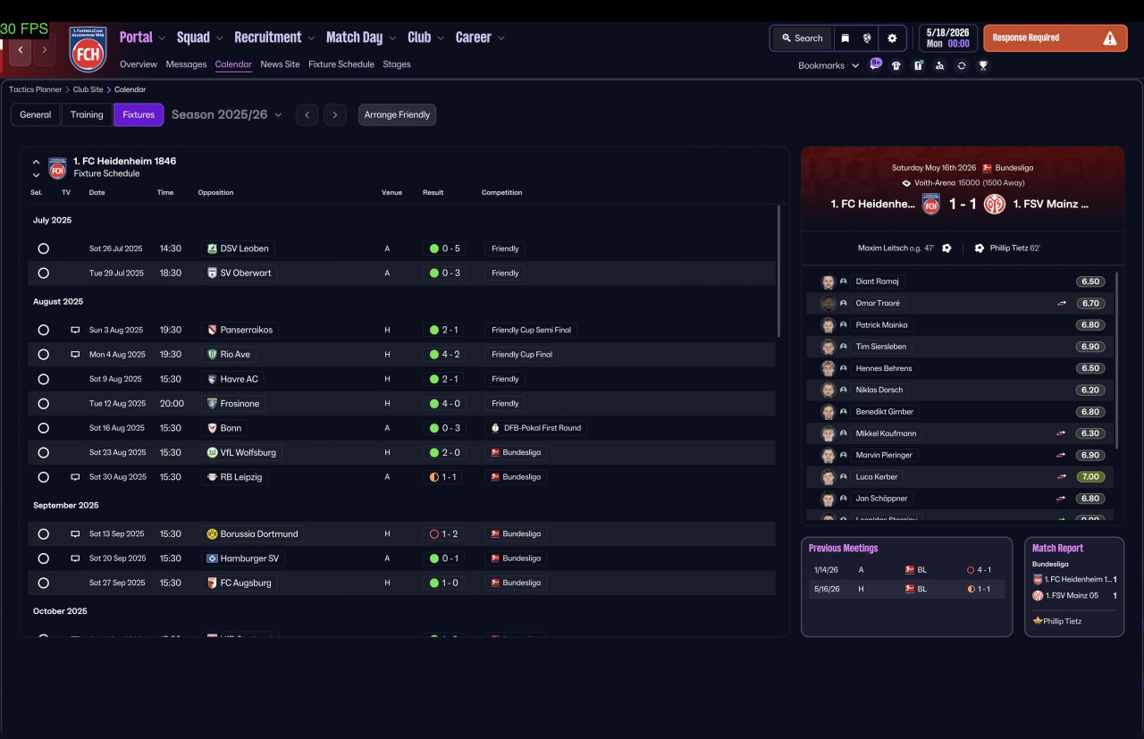Click the goal icon beside Maxim Leitsch o.g.
1144x739 pixels.
tap(946, 248)
